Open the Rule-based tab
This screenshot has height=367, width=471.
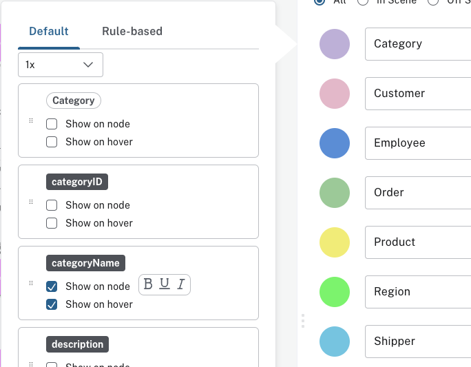click(x=132, y=31)
